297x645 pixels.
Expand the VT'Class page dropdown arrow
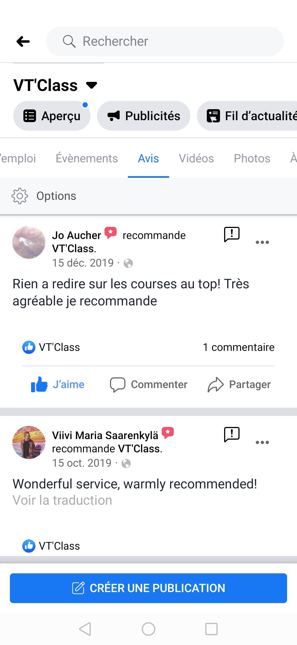click(x=92, y=85)
